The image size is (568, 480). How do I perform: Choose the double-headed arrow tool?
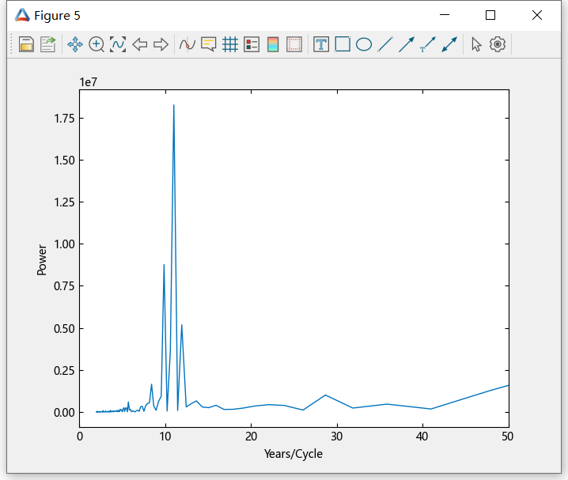click(449, 44)
